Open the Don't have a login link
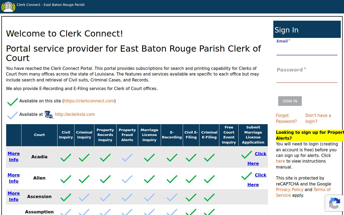344x215 pixels. 318,118
